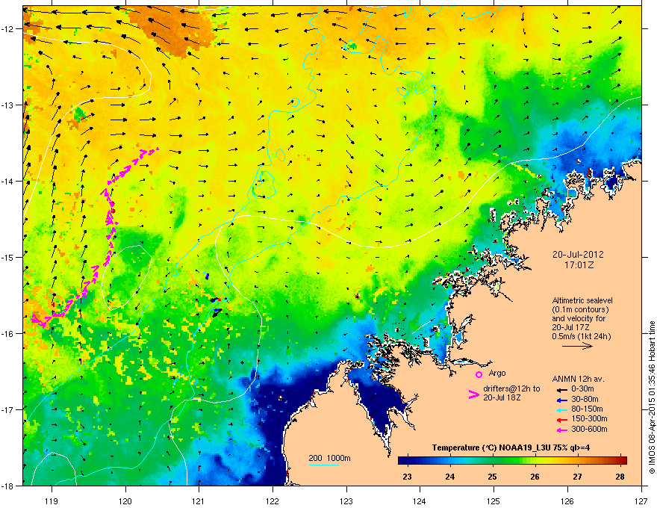This screenshot has height=508, width=657.
Task: Click the longitude '124' axis label
Action: coord(420,501)
